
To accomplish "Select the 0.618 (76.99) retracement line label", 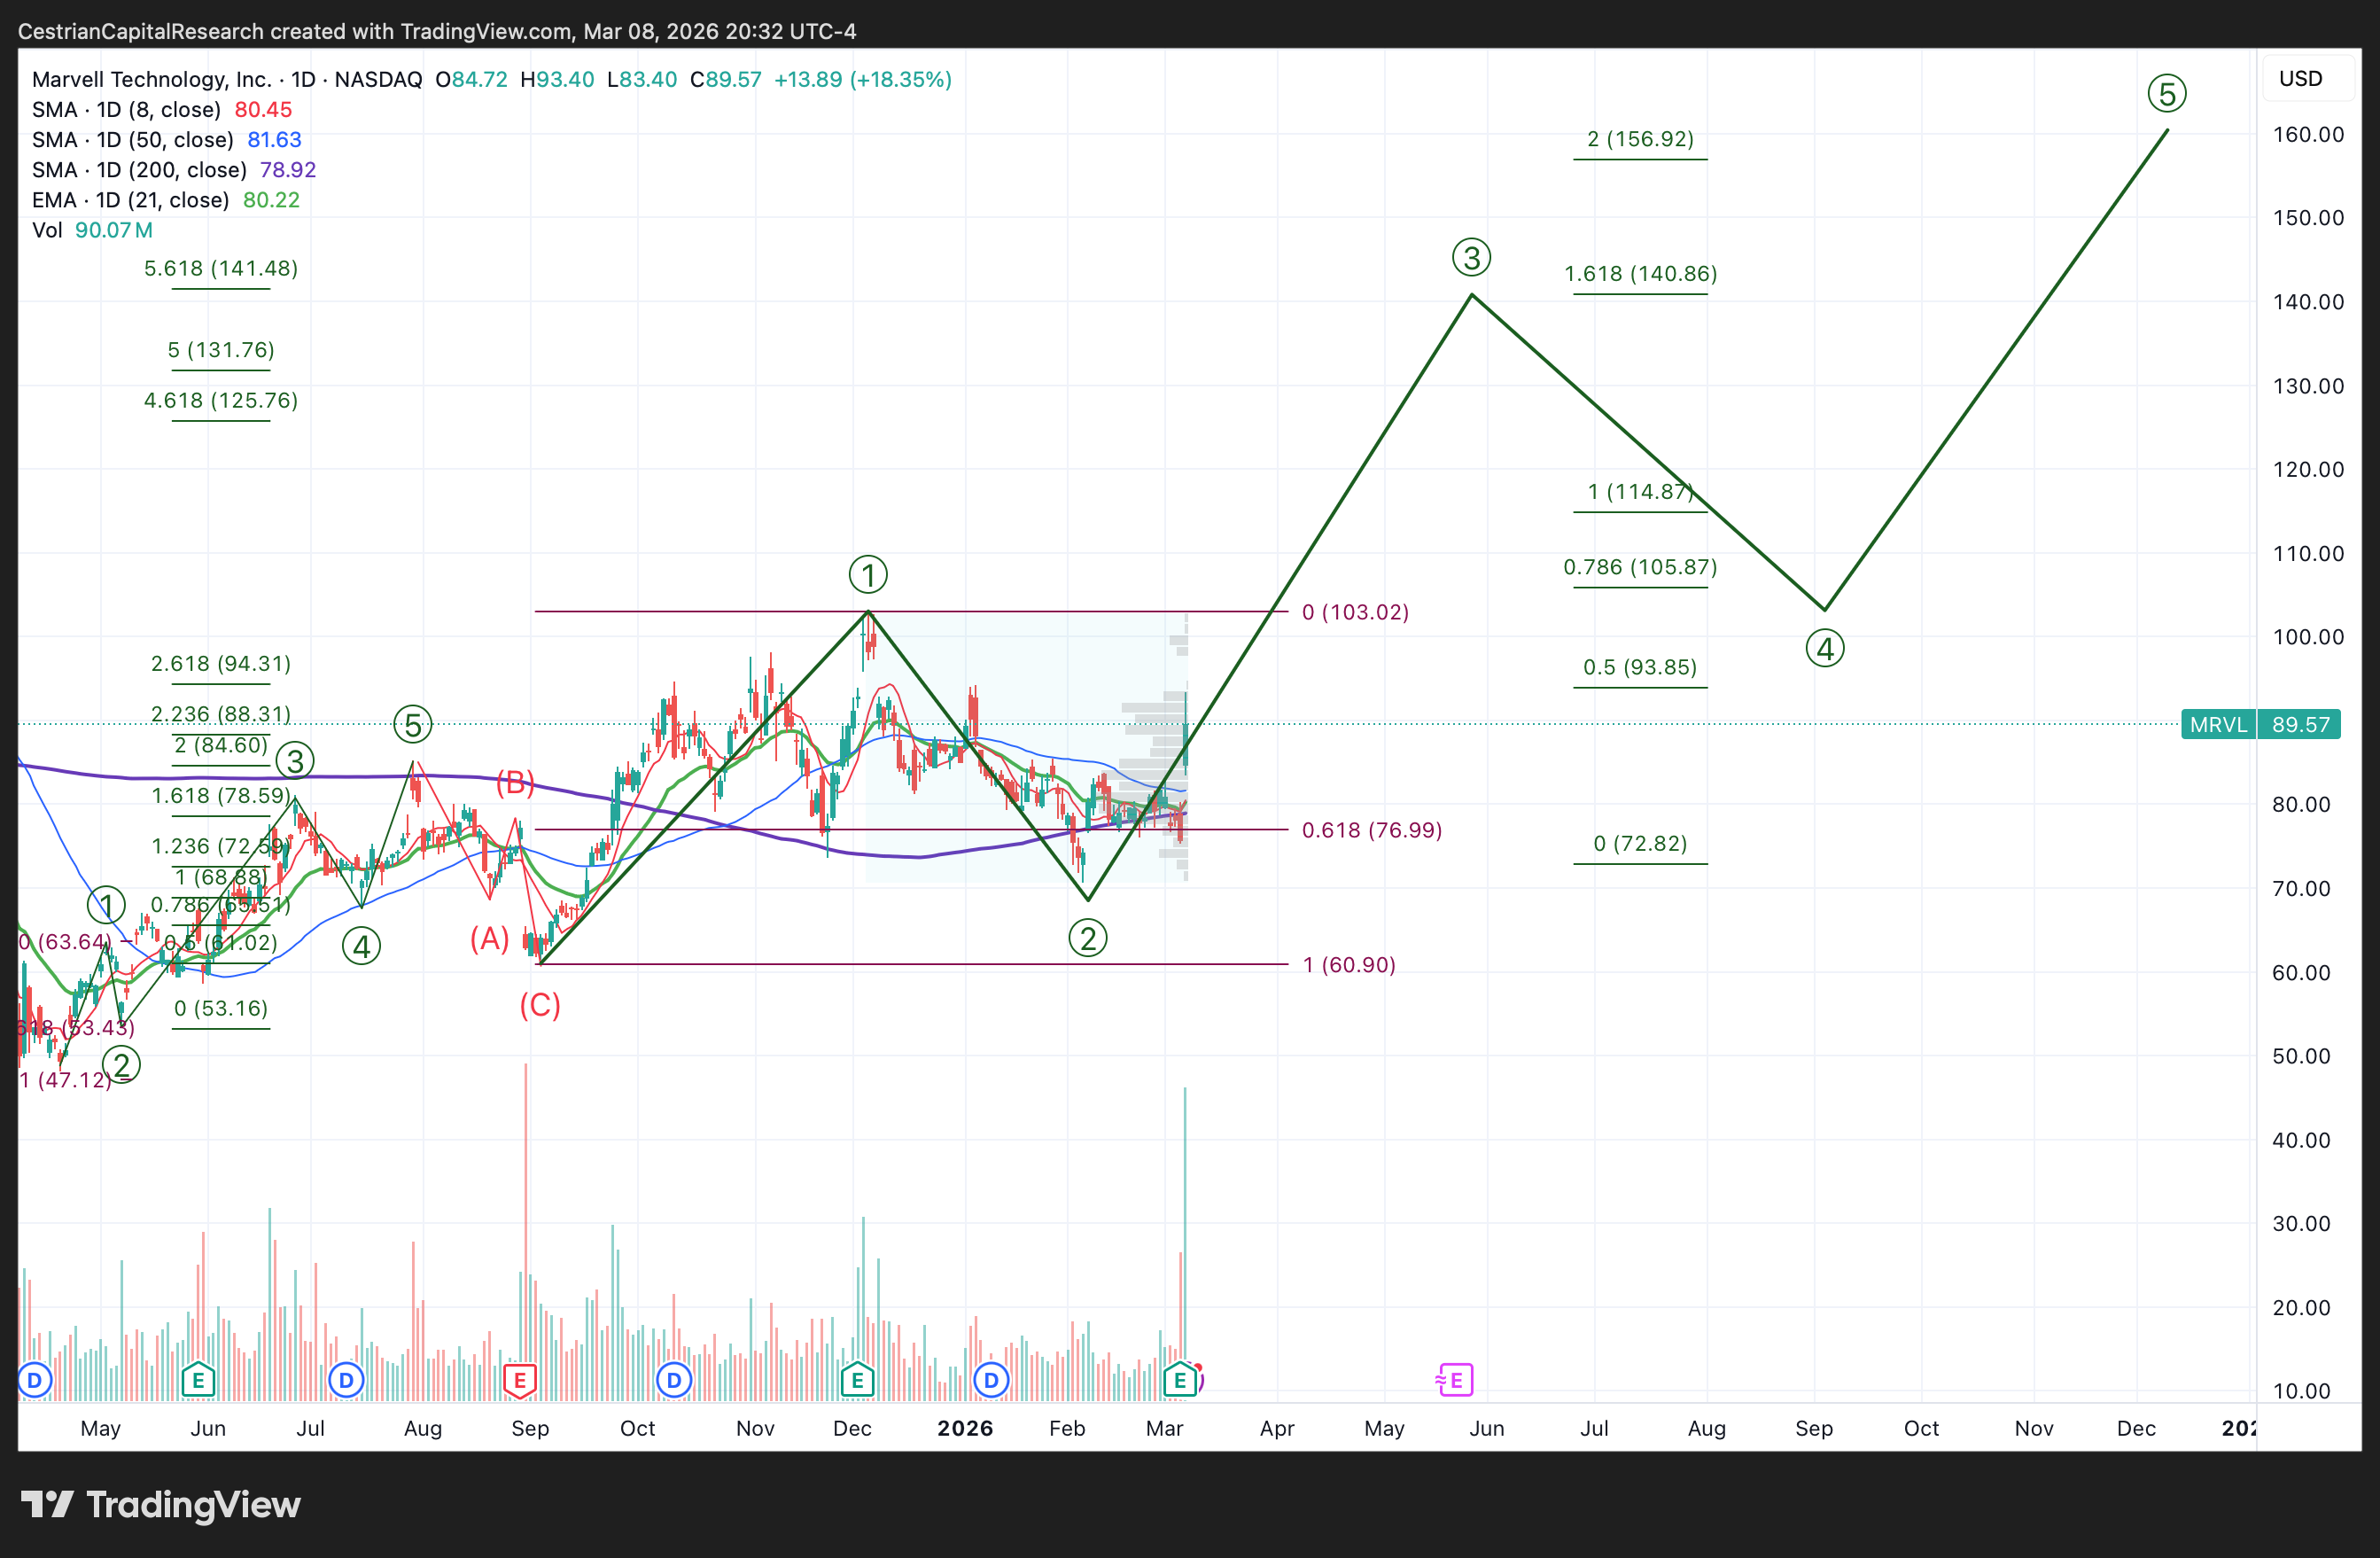I will point(1371,830).
